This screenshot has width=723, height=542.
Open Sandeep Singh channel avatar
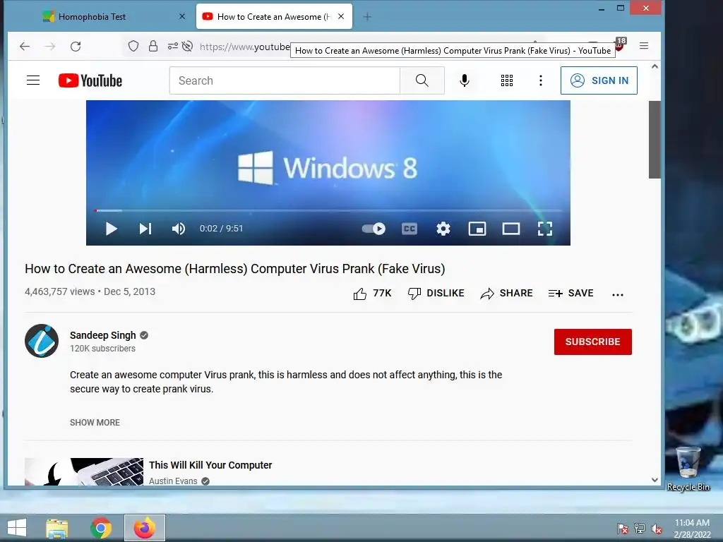point(42,341)
